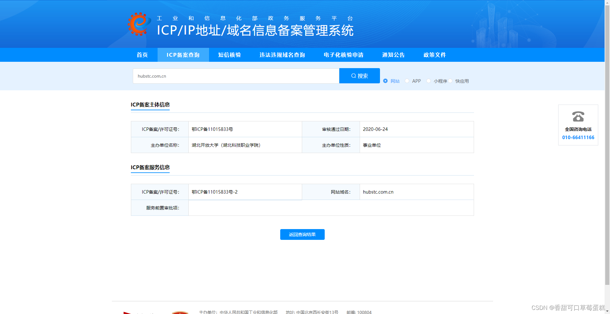Open the 电子化核验申请 section
Image resolution: width=610 pixels, height=314 pixels.
pos(343,55)
